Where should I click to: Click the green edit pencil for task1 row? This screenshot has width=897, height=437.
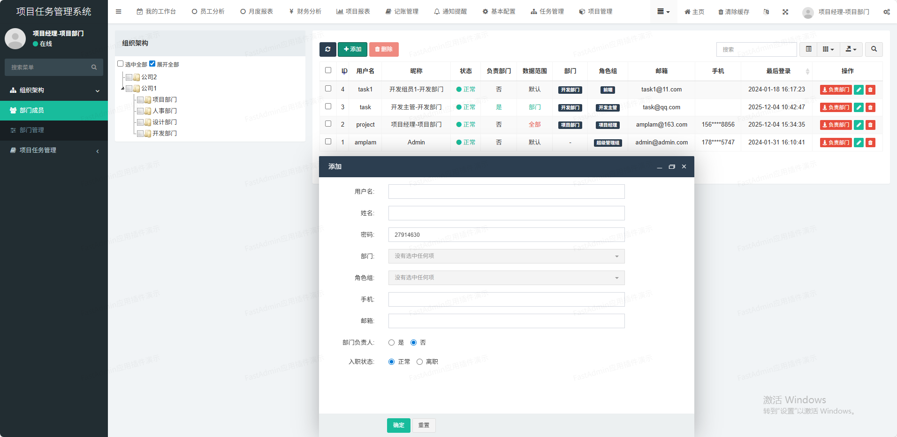pyautogui.click(x=859, y=90)
